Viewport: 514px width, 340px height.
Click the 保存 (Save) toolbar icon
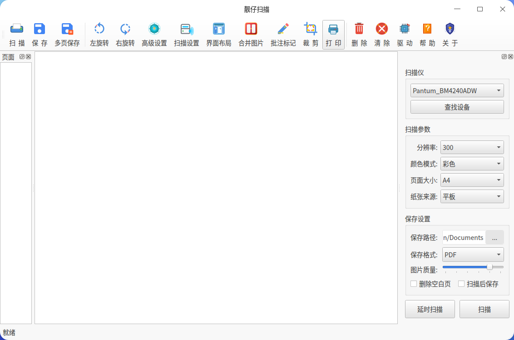pyautogui.click(x=40, y=35)
